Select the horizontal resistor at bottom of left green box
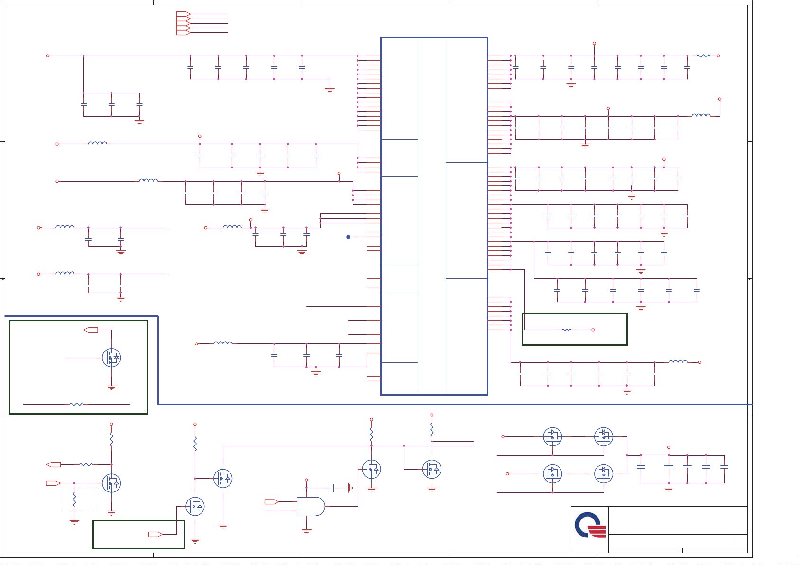799x565 pixels. 77,404
